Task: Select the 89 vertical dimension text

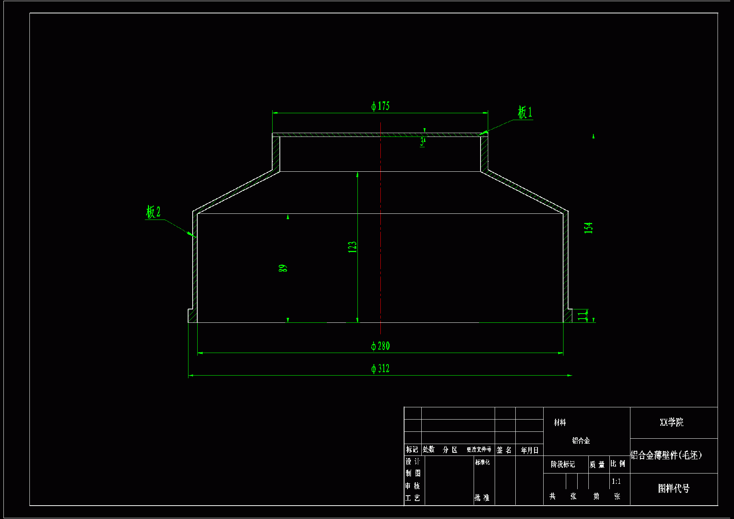Action: point(283,268)
